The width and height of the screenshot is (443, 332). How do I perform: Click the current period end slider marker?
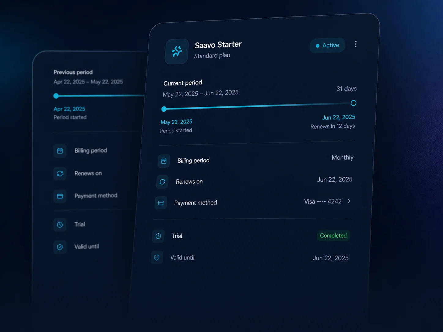pyautogui.click(x=353, y=103)
